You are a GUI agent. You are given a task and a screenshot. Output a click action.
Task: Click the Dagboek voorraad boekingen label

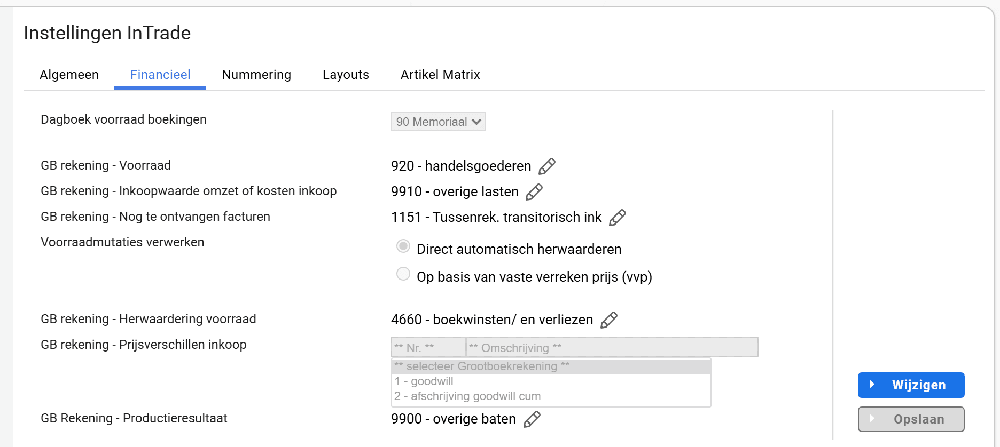pyautogui.click(x=123, y=119)
